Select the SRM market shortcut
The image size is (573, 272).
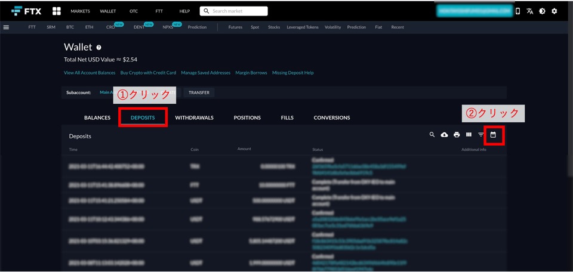click(51, 27)
